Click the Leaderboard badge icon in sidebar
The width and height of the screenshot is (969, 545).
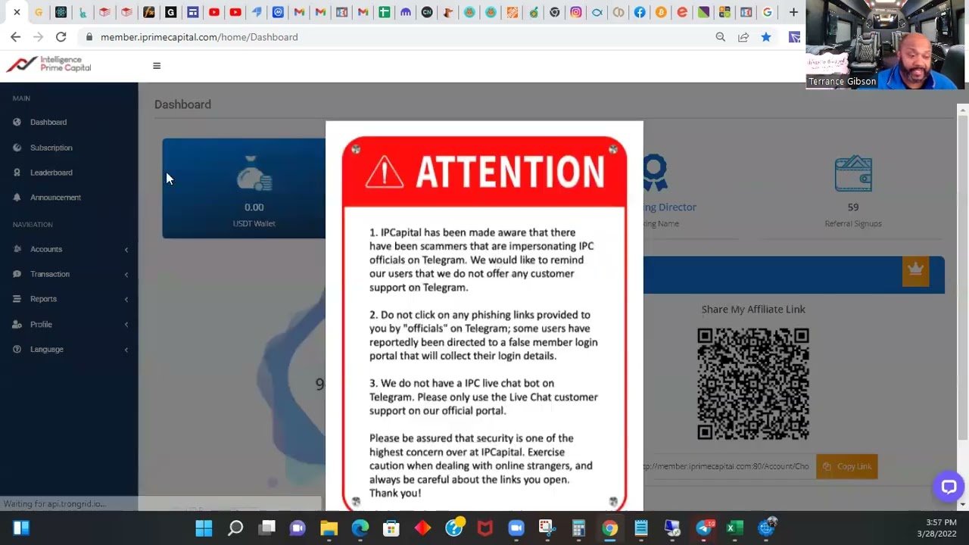click(x=17, y=173)
